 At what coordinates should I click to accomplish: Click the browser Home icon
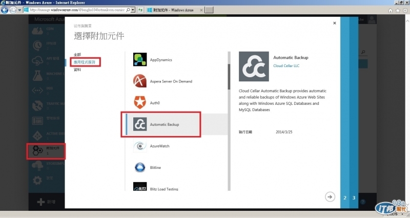[391, 10]
